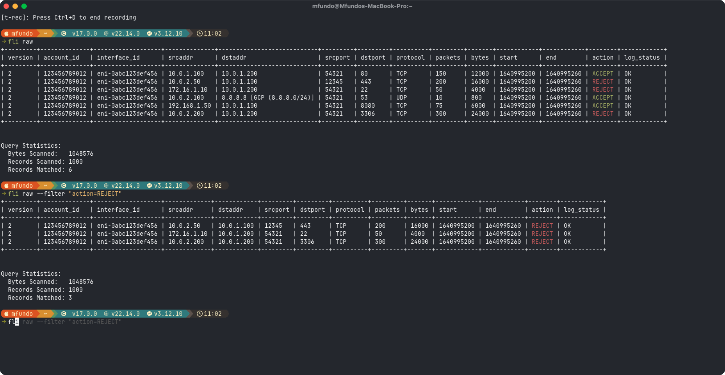Click the 'interface_id' header in the unfiltered table
Screen dimensions: 725x375
[118, 57]
